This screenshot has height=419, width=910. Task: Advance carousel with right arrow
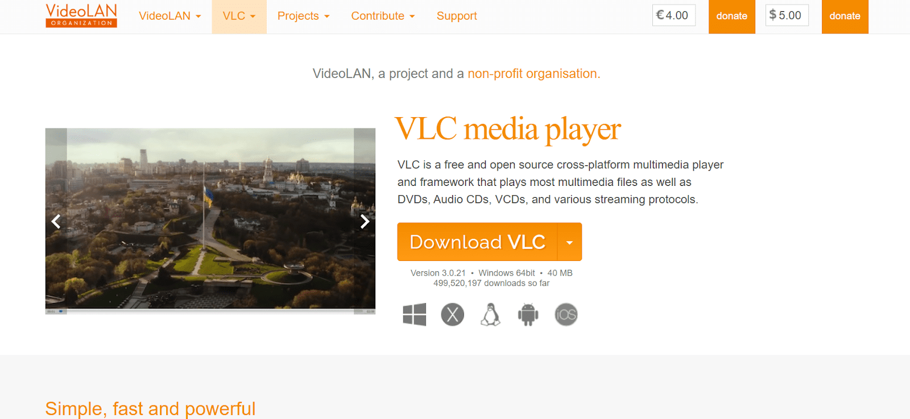tap(365, 221)
